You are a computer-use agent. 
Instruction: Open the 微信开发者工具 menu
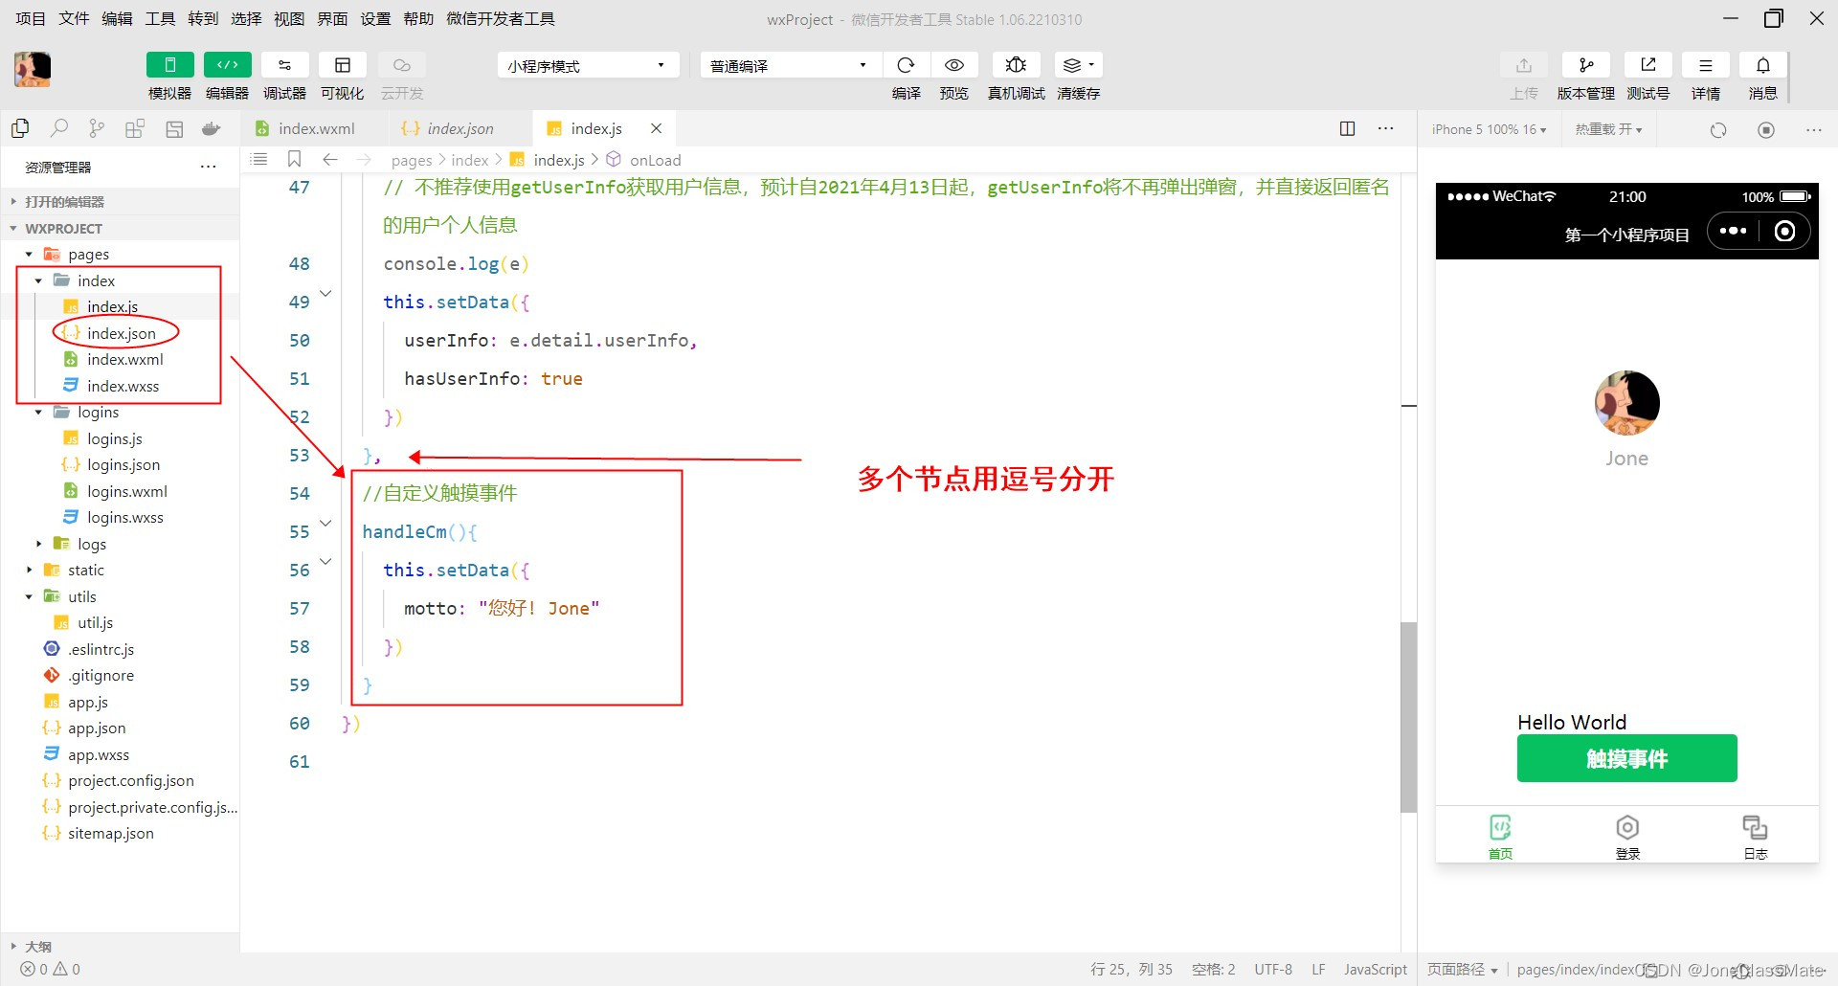(x=501, y=18)
